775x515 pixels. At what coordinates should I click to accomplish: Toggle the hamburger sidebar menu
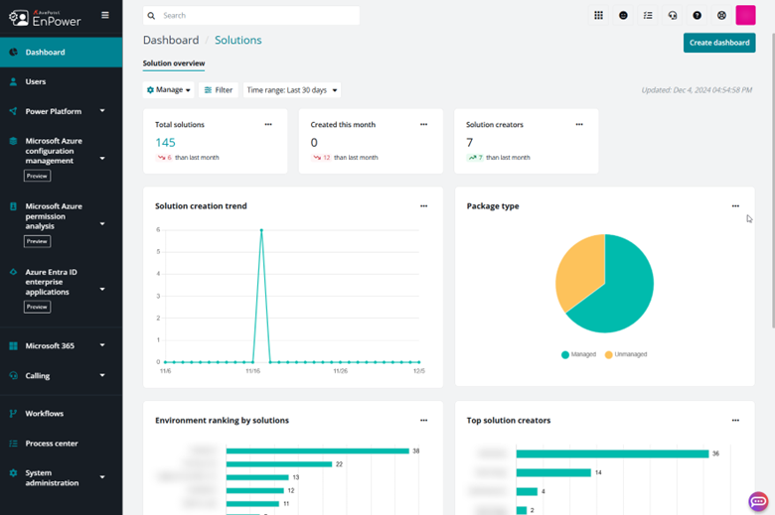pyautogui.click(x=105, y=15)
